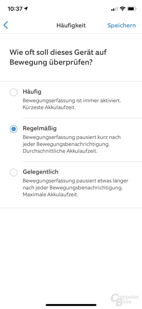
Task: Tap the Regelmäßig option label
Action: point(40,128)
